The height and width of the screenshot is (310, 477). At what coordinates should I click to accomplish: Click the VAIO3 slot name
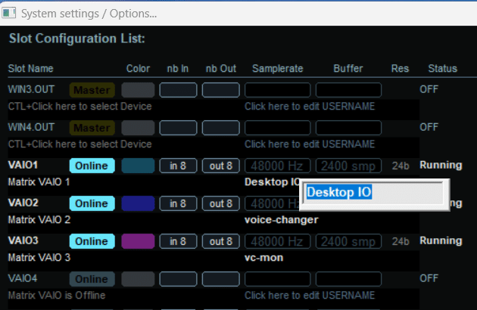(x=23, y=240)
